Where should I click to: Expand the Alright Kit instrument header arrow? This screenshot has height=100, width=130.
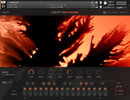pyautogui.click(x=8, y=3)
